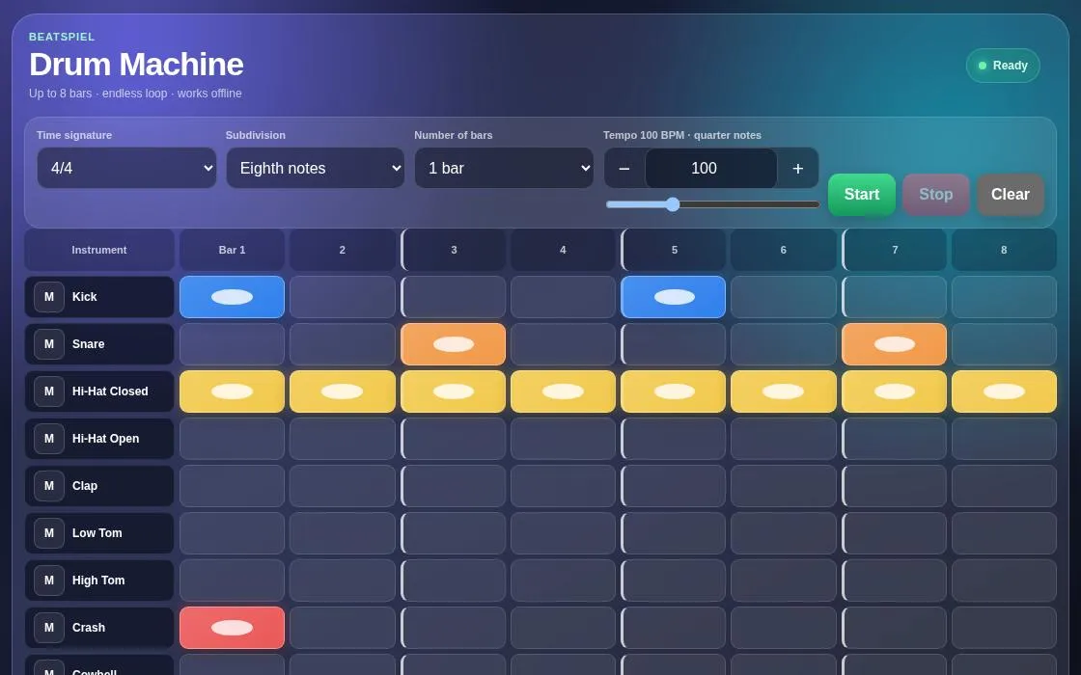Click the Low Tom instrument name
The width and height of the screenshot is (1081, 675).
(x=97, y=533)
